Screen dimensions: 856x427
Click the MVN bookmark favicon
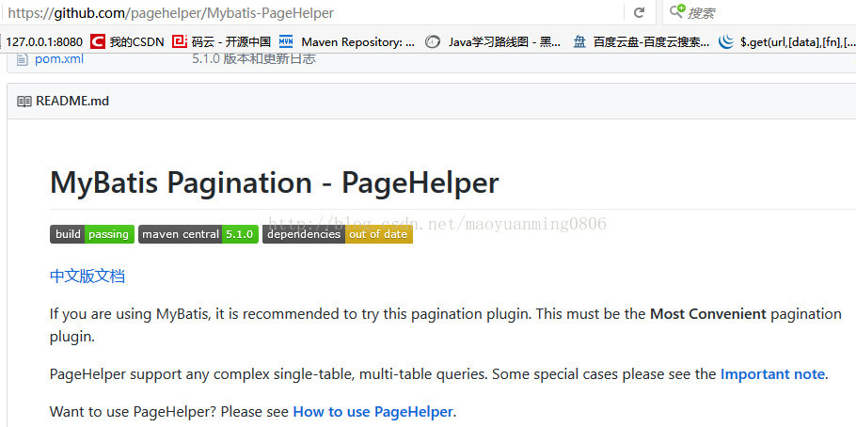pos(286,41)
